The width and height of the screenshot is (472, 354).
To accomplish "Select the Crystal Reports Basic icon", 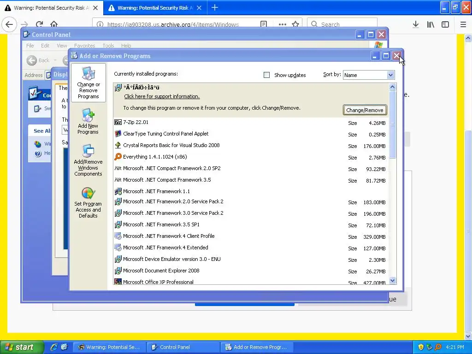I will 118,145.
